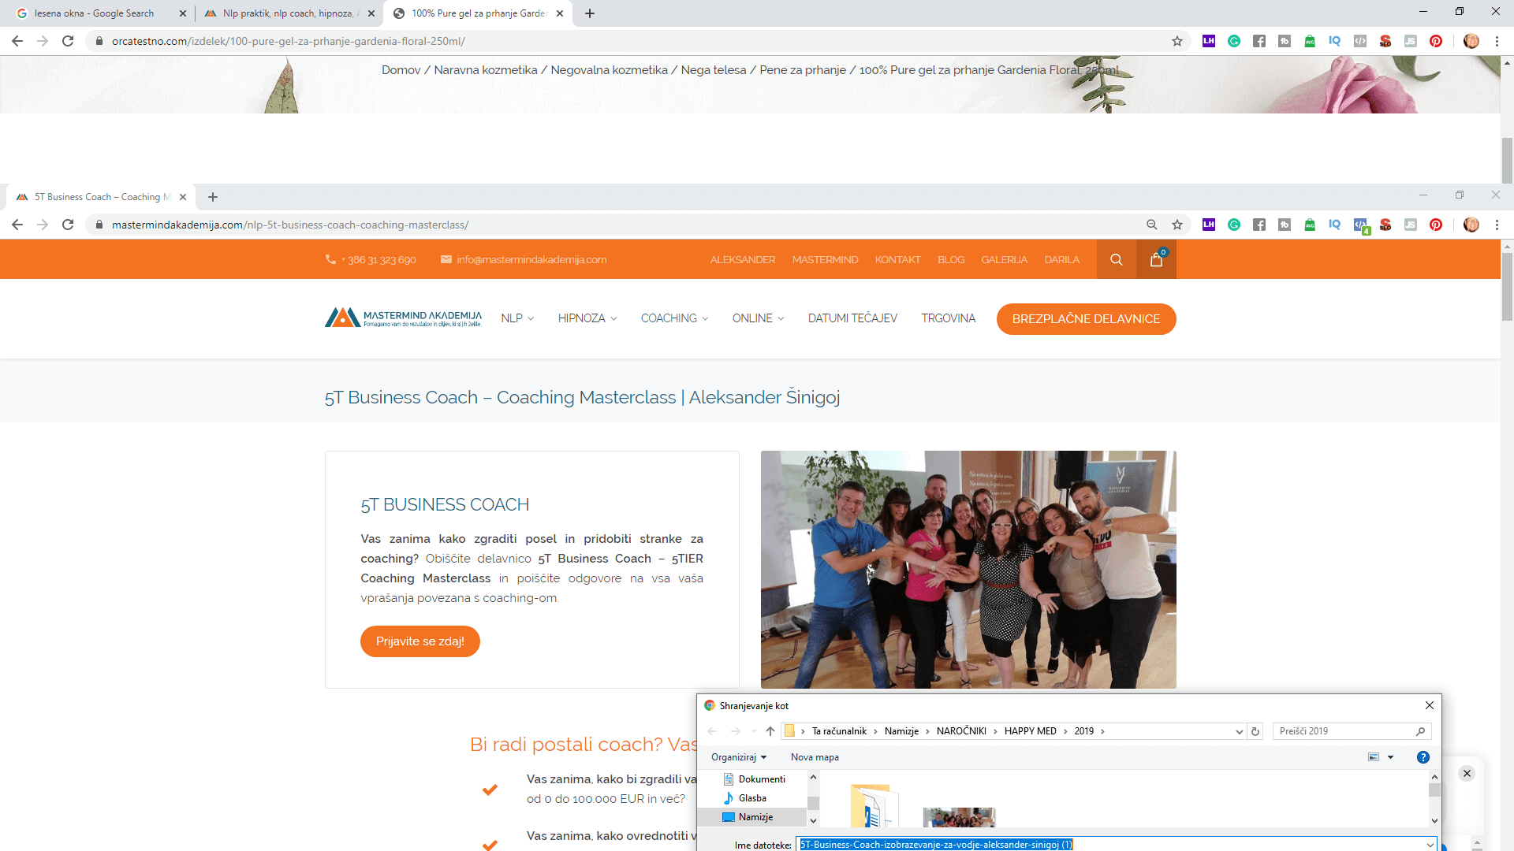
Task: Open the site search magnifier in orange header
Action: [x=1116, y=260]
